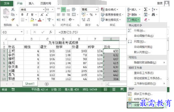Increase indent
Screen dimensions: 174x112
point(63,20)
